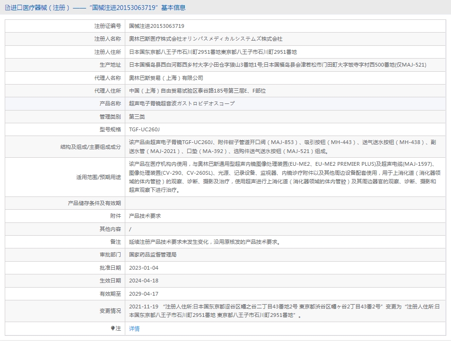Select the agent name 奥林巴斯贸易（上海）有限公司
Image resolution: width=451 pixels, height=341 pixels.
point(166,78)
